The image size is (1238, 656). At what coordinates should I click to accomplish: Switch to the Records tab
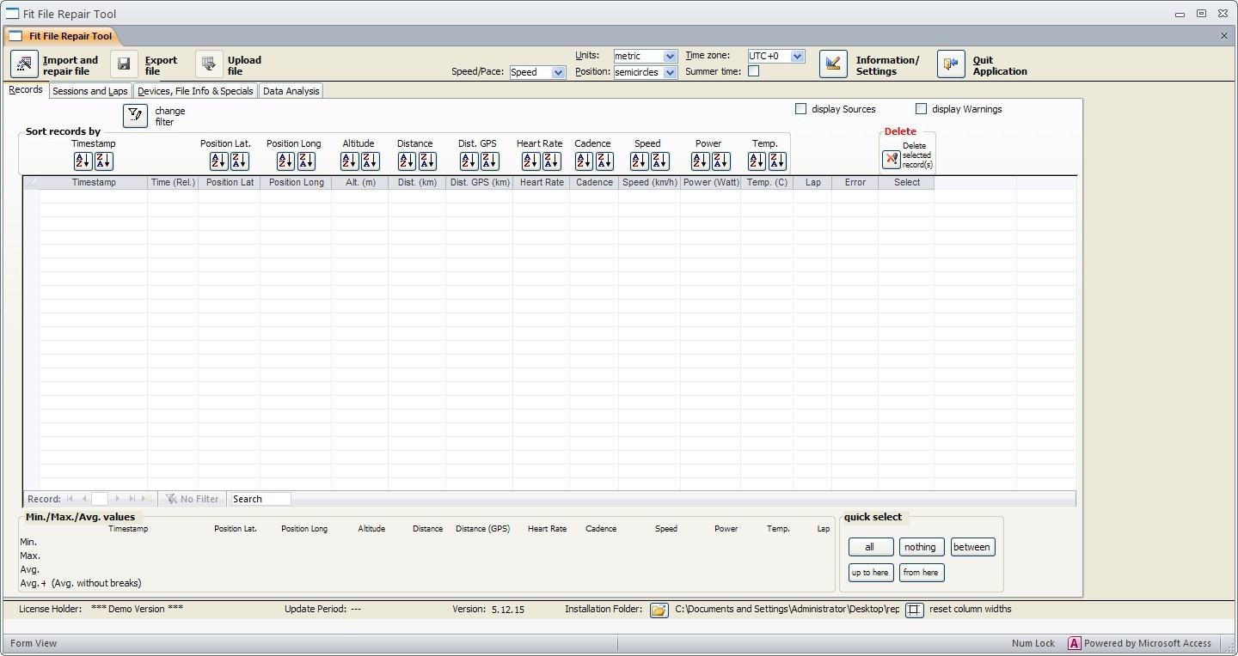[x=26, y=90]
